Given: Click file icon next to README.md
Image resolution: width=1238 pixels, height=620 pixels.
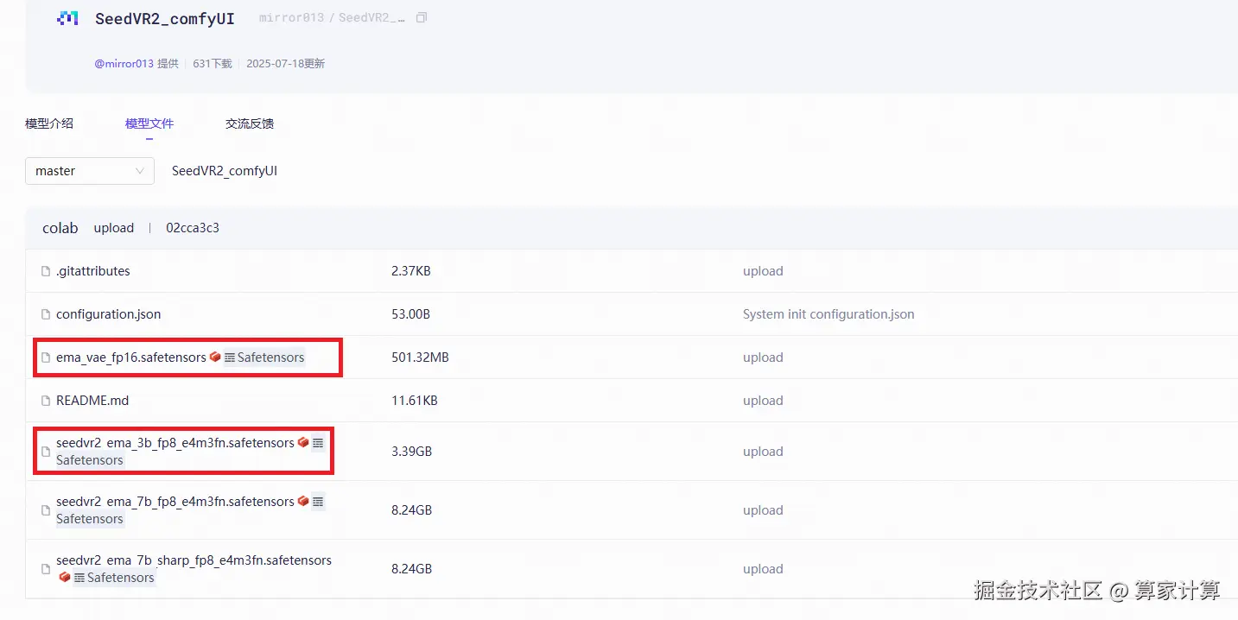Looking at the screenshot, I should point(47,401).
